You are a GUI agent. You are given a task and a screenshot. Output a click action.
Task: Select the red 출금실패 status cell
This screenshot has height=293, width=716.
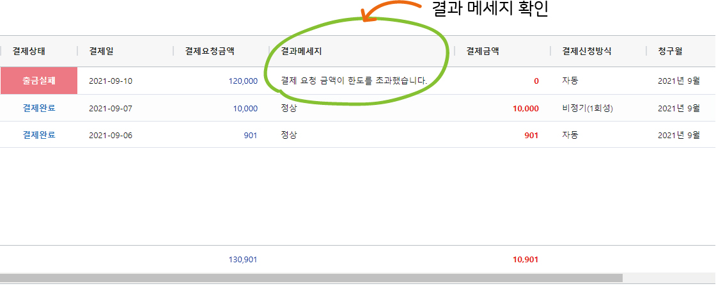click(39, 81)
